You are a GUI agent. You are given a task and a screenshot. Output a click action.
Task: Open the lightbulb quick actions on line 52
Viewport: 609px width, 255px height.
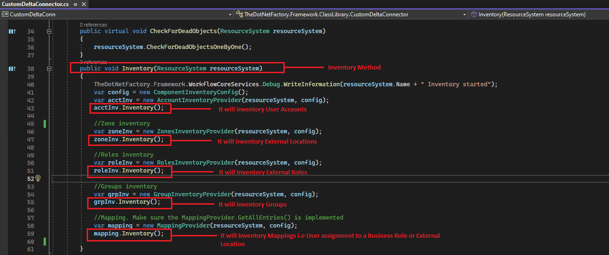point(38,179)
